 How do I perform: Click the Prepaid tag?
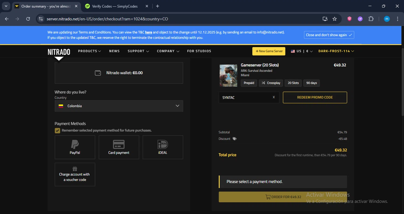point(249,83)
